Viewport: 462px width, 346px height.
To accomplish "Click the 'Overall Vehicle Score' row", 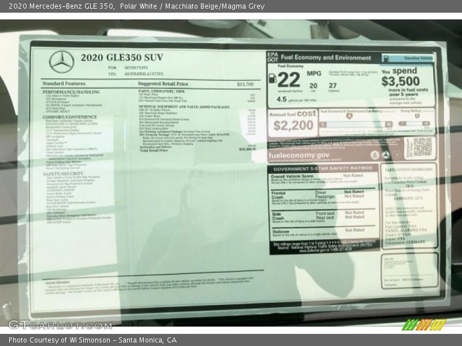I will 323,179.
